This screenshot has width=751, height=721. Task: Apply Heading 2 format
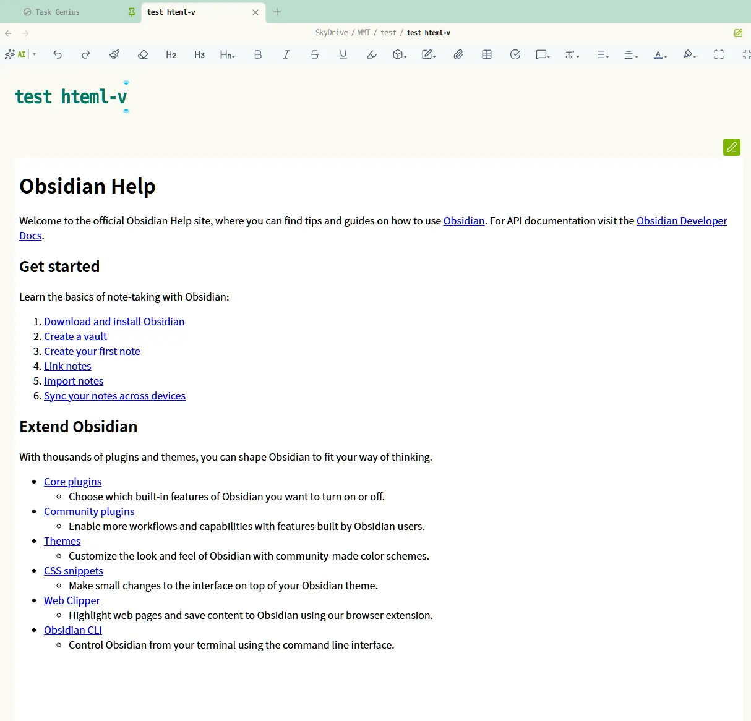(x=171, y=54)
